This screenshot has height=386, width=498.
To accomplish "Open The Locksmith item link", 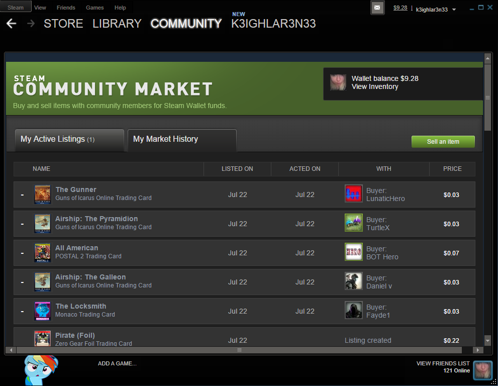I will 81,306.
